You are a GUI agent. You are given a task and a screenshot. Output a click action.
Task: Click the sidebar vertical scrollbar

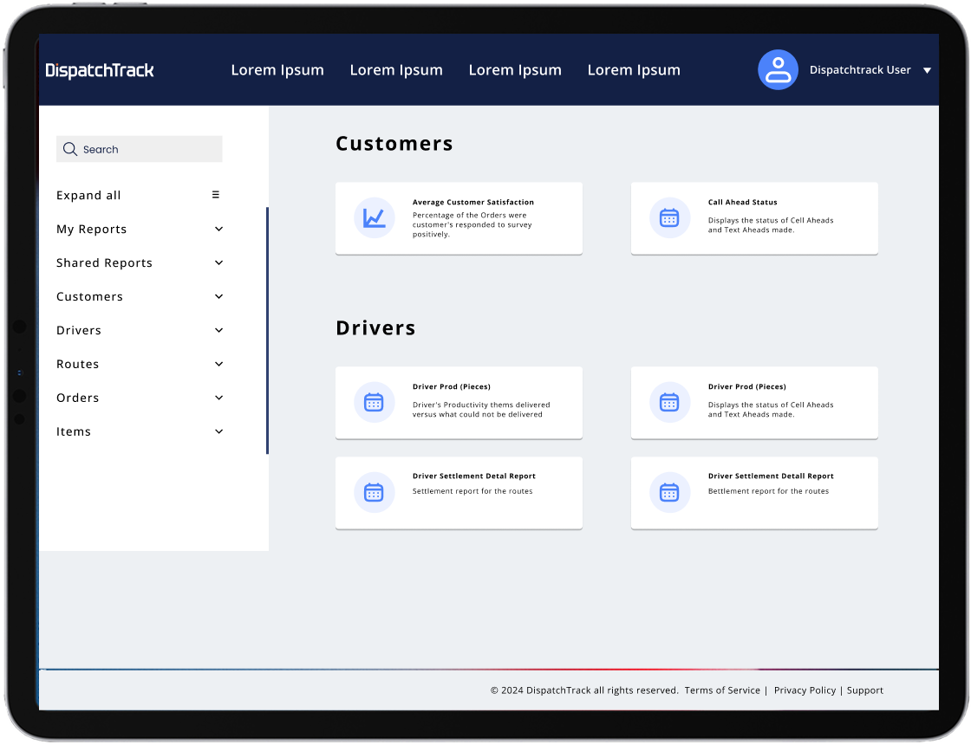pos(267,329)
